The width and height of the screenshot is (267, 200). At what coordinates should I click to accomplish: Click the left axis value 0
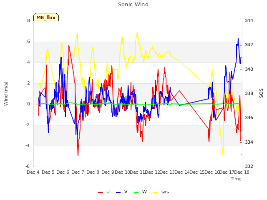pyautogui.click(x=28, y=104)
